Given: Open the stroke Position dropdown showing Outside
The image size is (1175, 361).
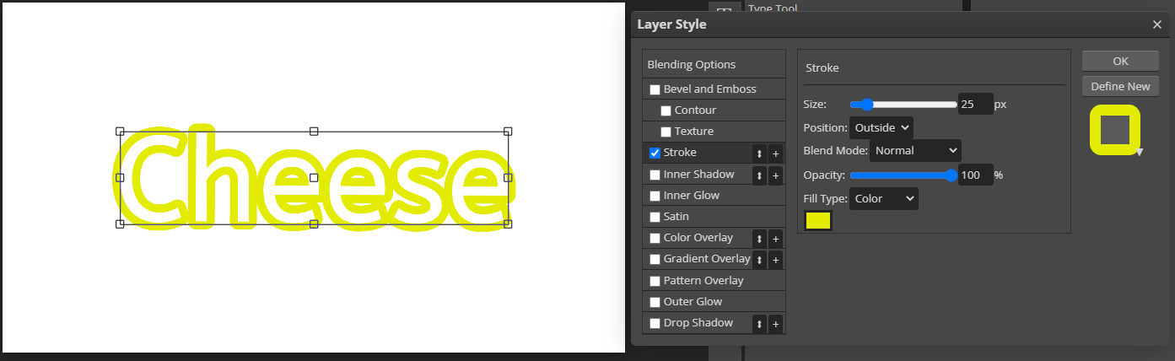Looking at the screenshot, I should [x=881, y=127].
